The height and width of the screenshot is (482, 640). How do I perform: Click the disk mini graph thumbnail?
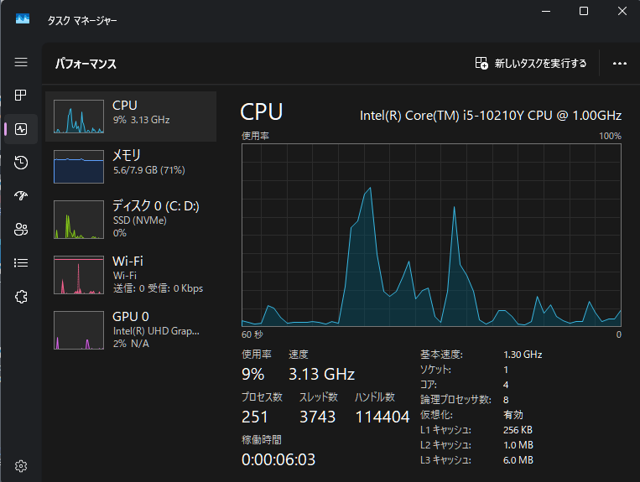tap(79, 220)
